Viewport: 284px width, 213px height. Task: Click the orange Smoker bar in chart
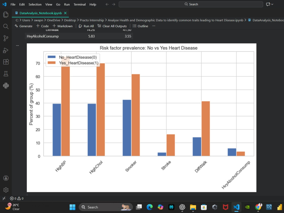[136, 115]
